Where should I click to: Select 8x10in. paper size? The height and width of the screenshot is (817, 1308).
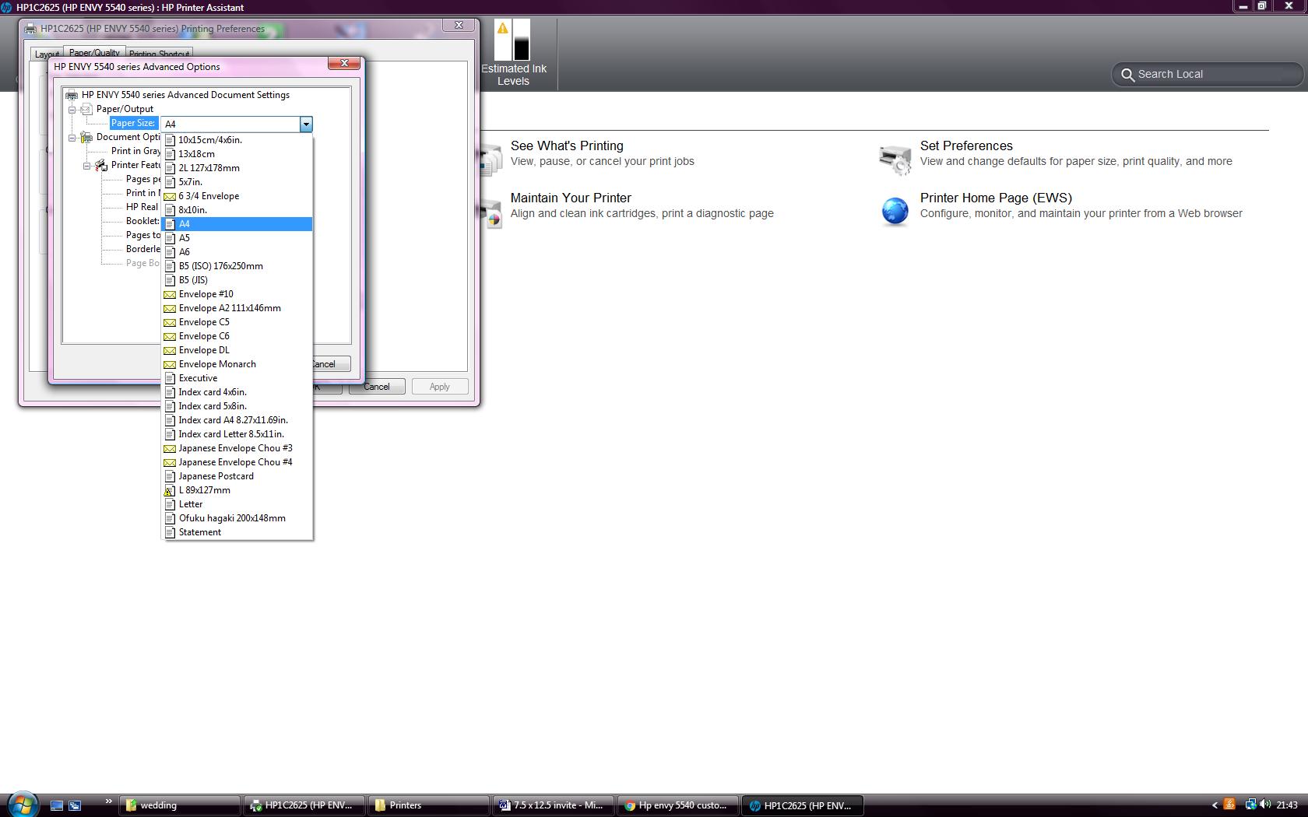[237, 210]
